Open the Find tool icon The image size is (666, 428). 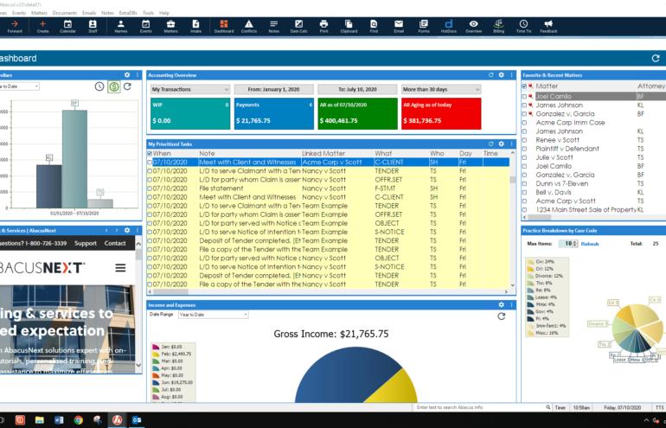click(374, 26)
